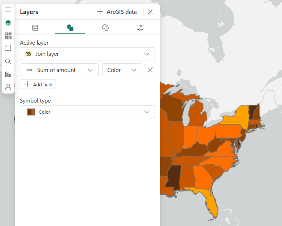
Task: Open the sliders settings tab
Action: coord(140,28)
